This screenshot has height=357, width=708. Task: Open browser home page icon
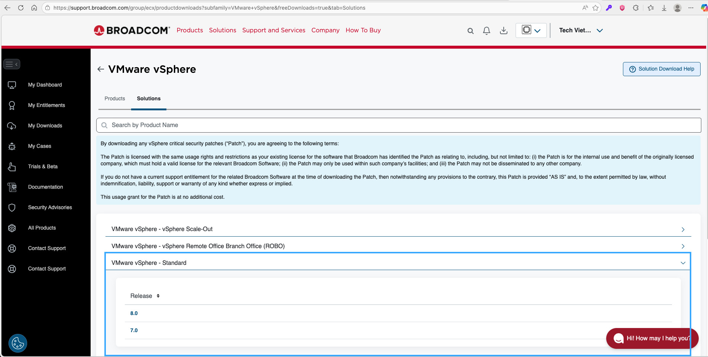pos(34,8)
